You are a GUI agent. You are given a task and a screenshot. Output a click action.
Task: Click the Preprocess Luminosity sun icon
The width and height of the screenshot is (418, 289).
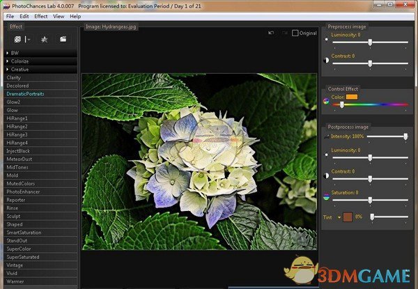click(x=326, y=40)
